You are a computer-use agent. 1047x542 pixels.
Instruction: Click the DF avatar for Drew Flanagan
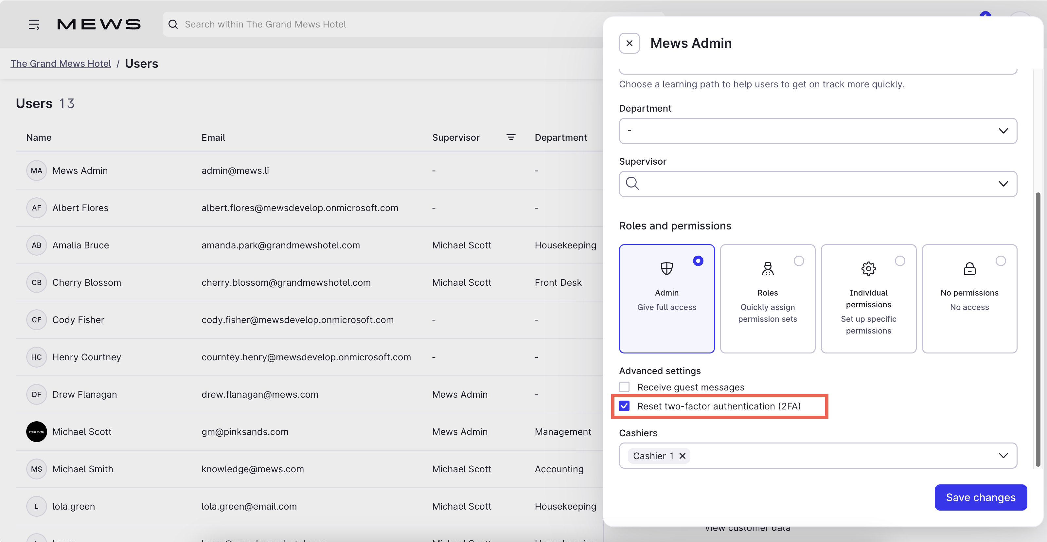37,394
